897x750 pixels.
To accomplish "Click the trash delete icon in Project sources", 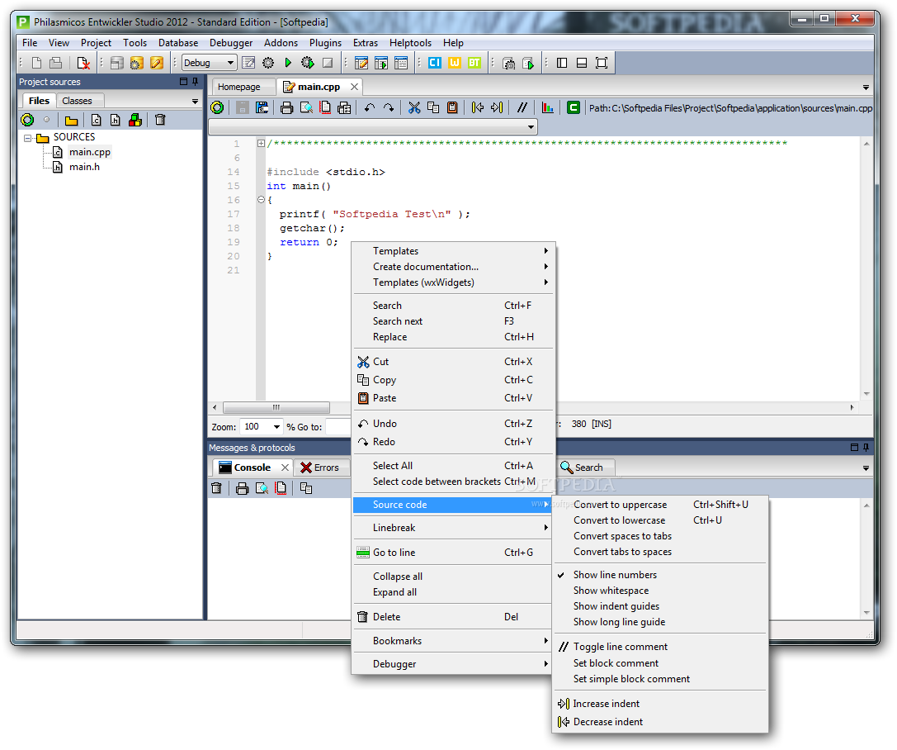I will (x=160, y=121).
